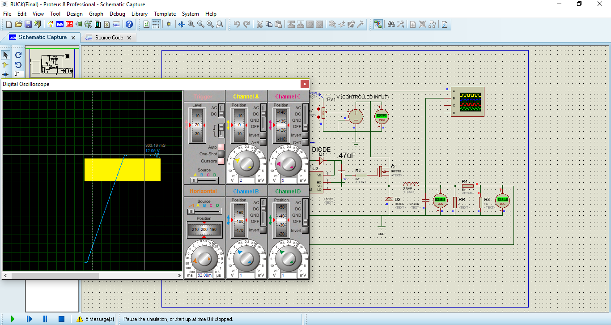611x325 pixels.
Task: Adjust Trigger AC/DC coupling switch
Action: (221, 111)
